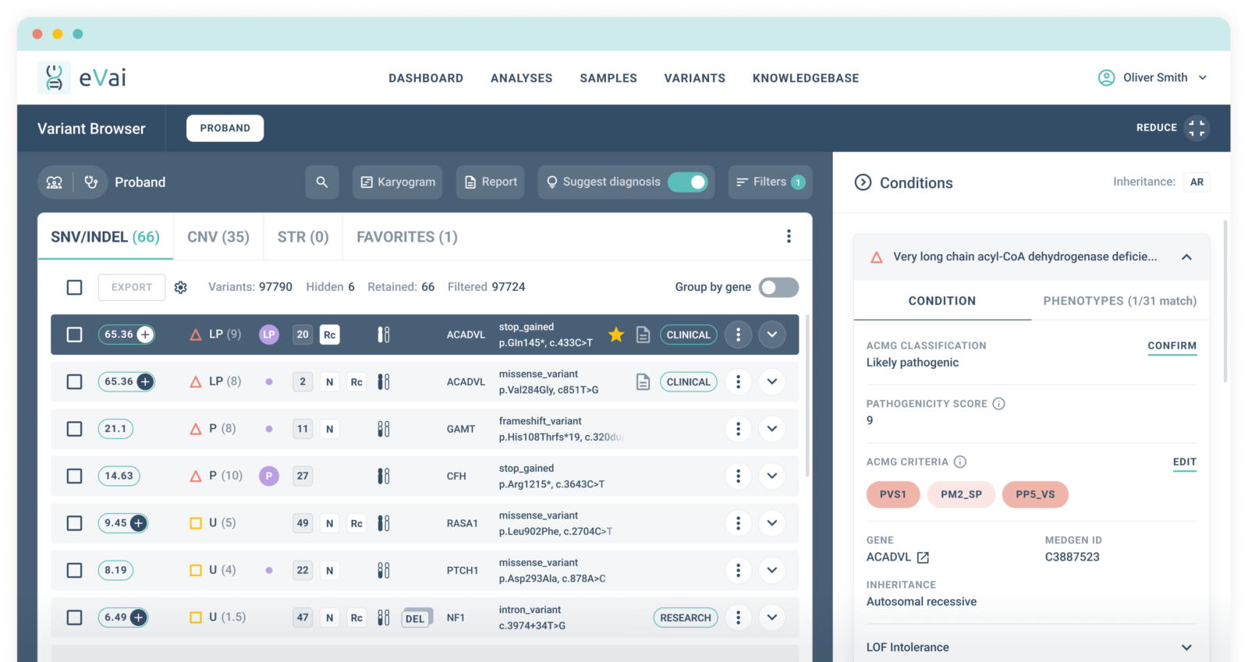1248x662 pixels.
Task: Expand the GAMT frameshift row
Action: tap(771, 429)
